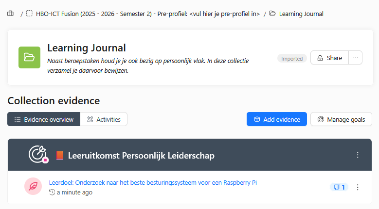
Task: Select the folder icon beside Learning Journal breadcrumb
Action: click(x=272, y=14)
